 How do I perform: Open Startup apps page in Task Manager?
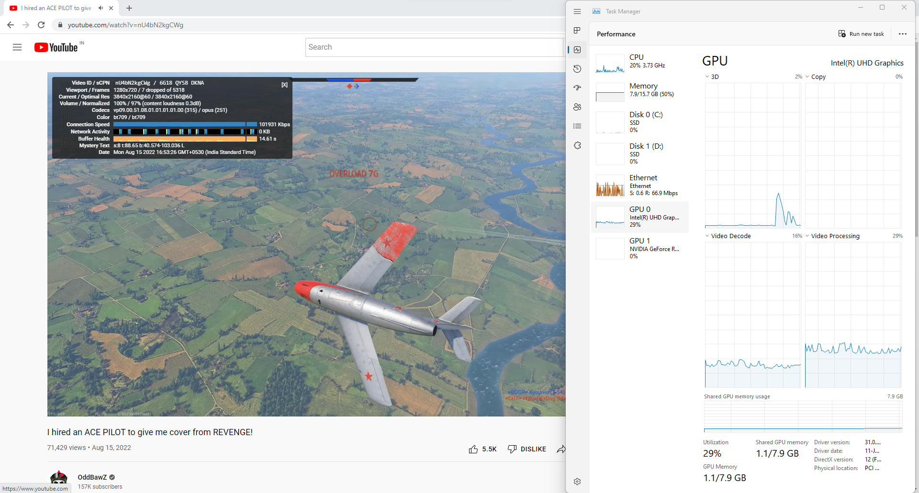click(577, 88)
